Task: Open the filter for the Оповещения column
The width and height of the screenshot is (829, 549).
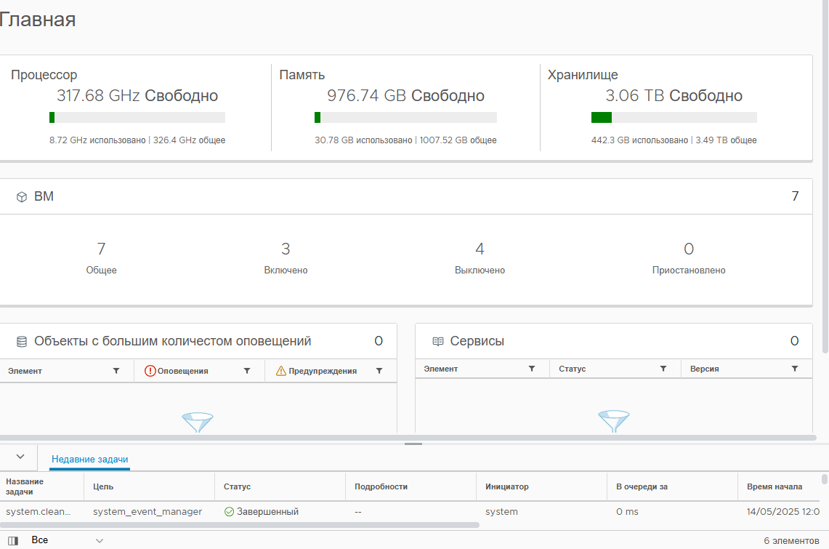Action: 247,371
